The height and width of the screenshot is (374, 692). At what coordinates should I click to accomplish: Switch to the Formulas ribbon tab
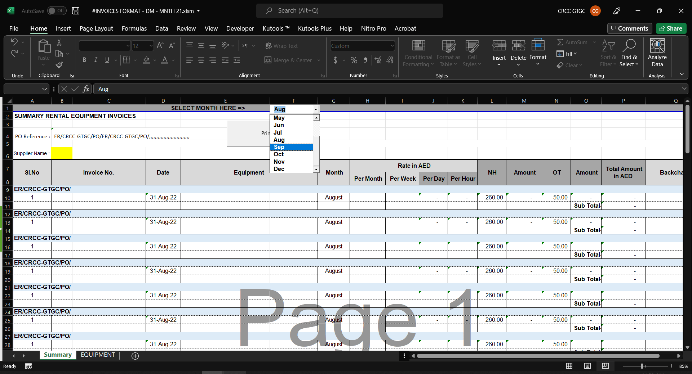pyautogui.click(x=134, y=28)
